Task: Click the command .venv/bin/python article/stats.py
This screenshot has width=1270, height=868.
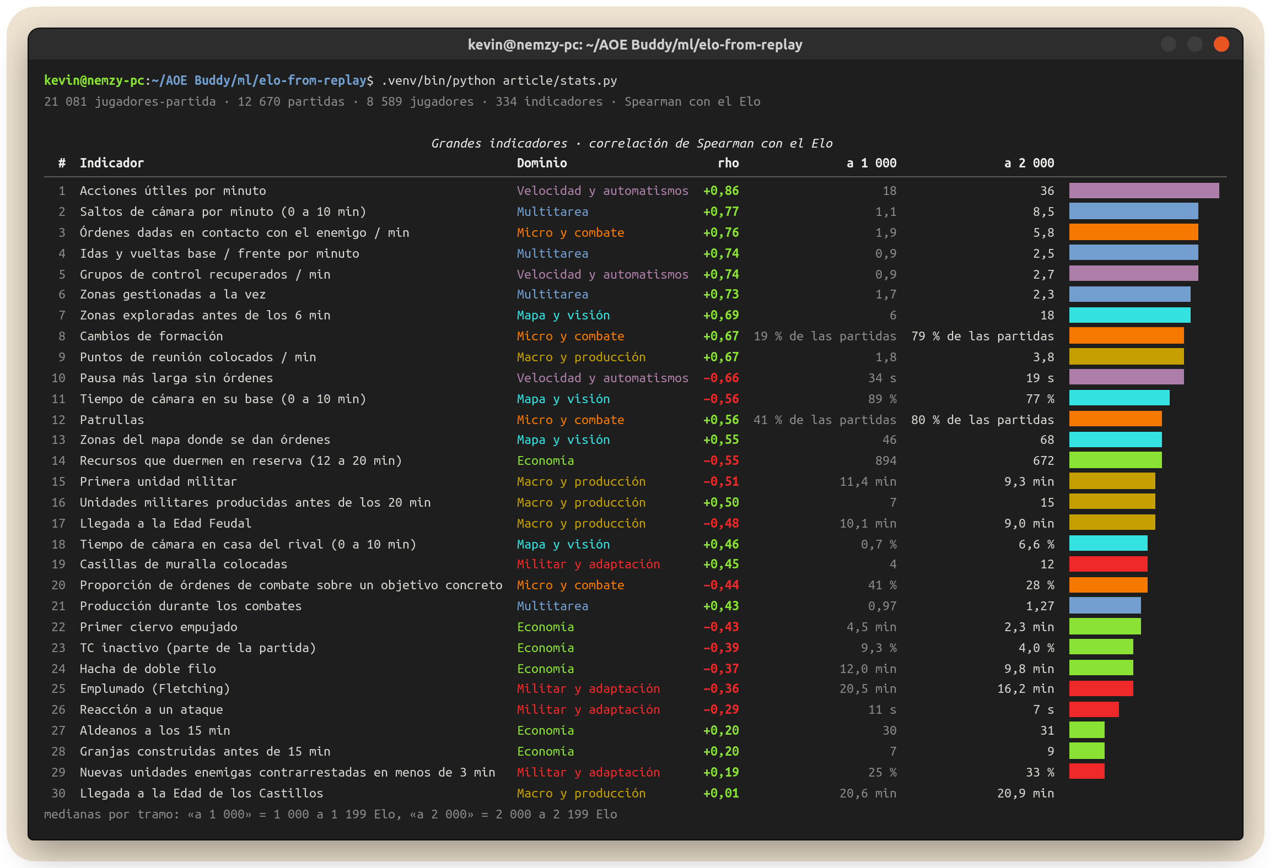Action: click(499, 80)
